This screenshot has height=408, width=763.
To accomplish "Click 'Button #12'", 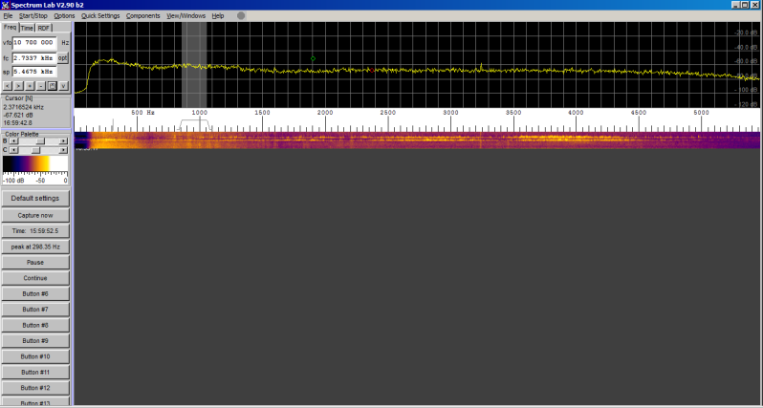I will [35, 388].
